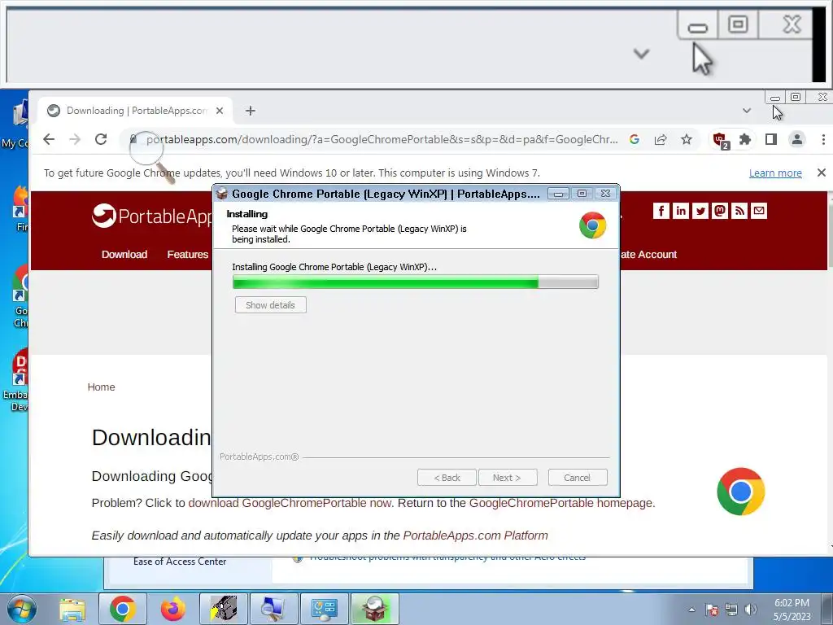The height and width of the screenshot is (625, 833).
Task: Open the Chrome profile avatar
Action: click(x=797, y=139)
